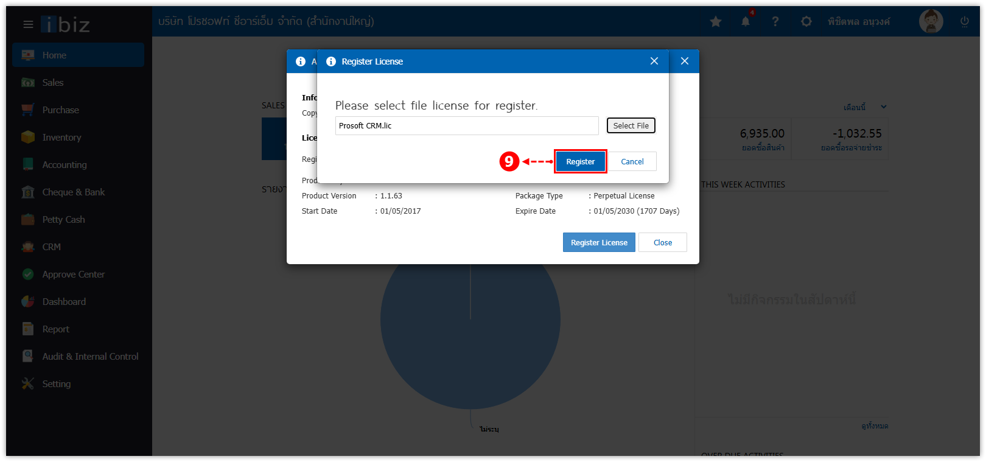This screenshot has width=986, height=462.
Task: Expand the month period dropdown arrow
Action: coord(884,107)
